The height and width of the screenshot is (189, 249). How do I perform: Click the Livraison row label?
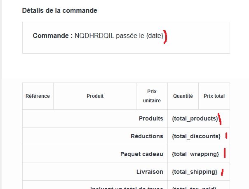point(150,172)
